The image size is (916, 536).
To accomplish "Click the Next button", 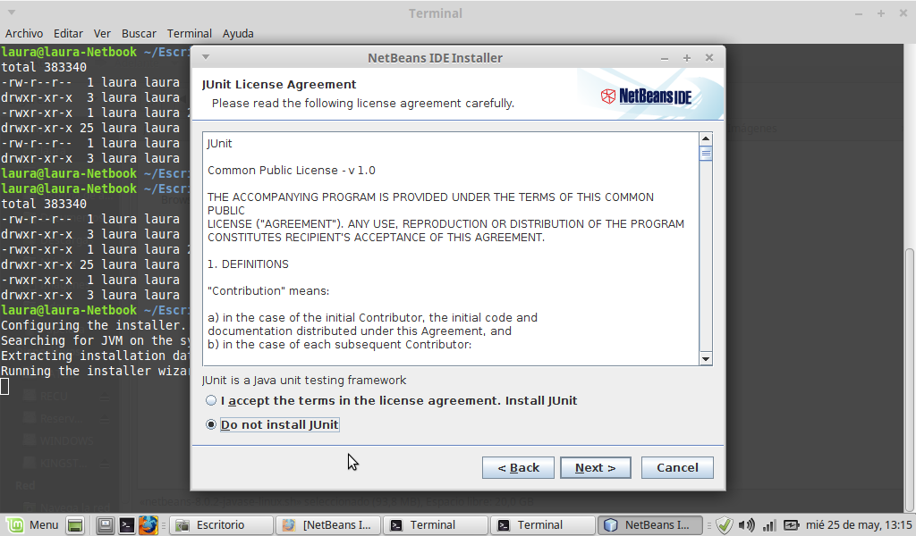I will (x=595, y=468).
